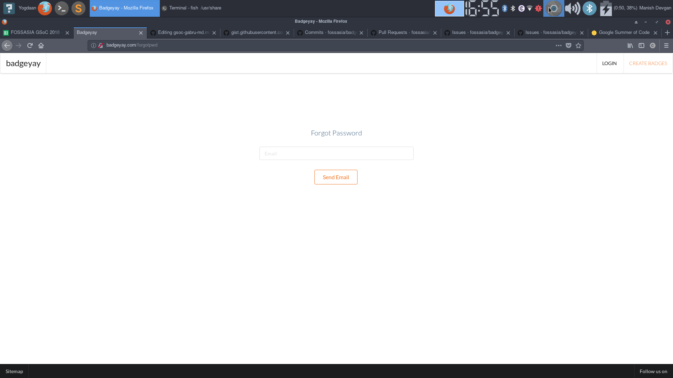Click the highlighted circular panel applet
Viewport: 673px width, 378px height.
click(554, 8)
